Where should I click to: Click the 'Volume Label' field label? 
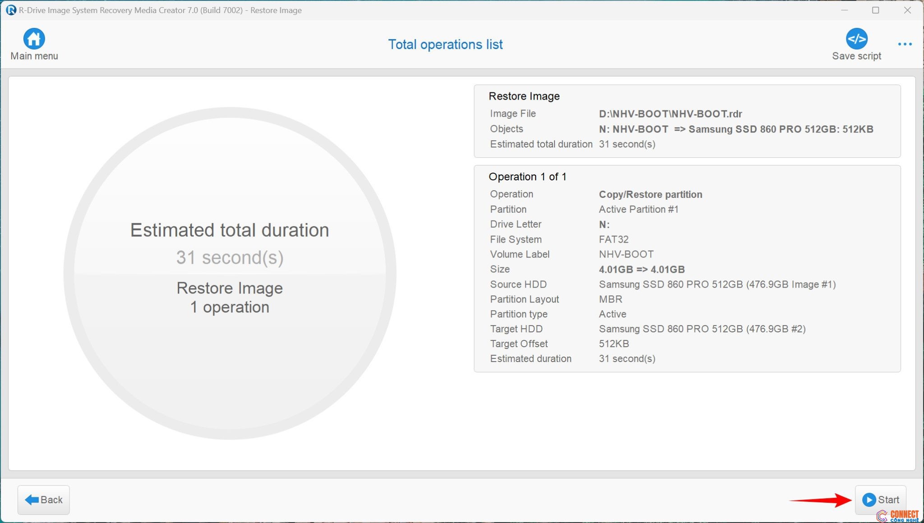[519, 254]
